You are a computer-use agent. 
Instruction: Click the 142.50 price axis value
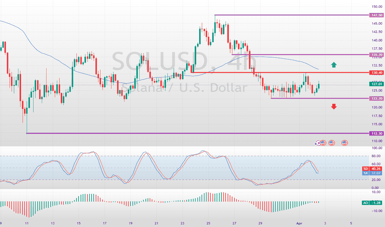point(377,32)
